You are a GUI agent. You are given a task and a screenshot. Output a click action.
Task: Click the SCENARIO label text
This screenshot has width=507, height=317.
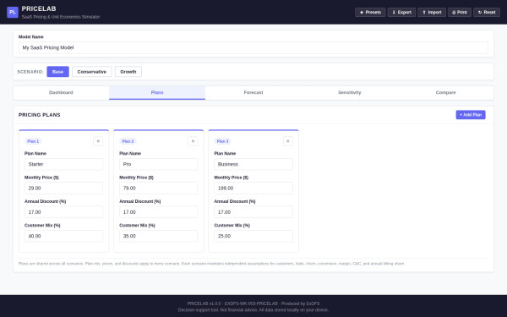[30, 72]
